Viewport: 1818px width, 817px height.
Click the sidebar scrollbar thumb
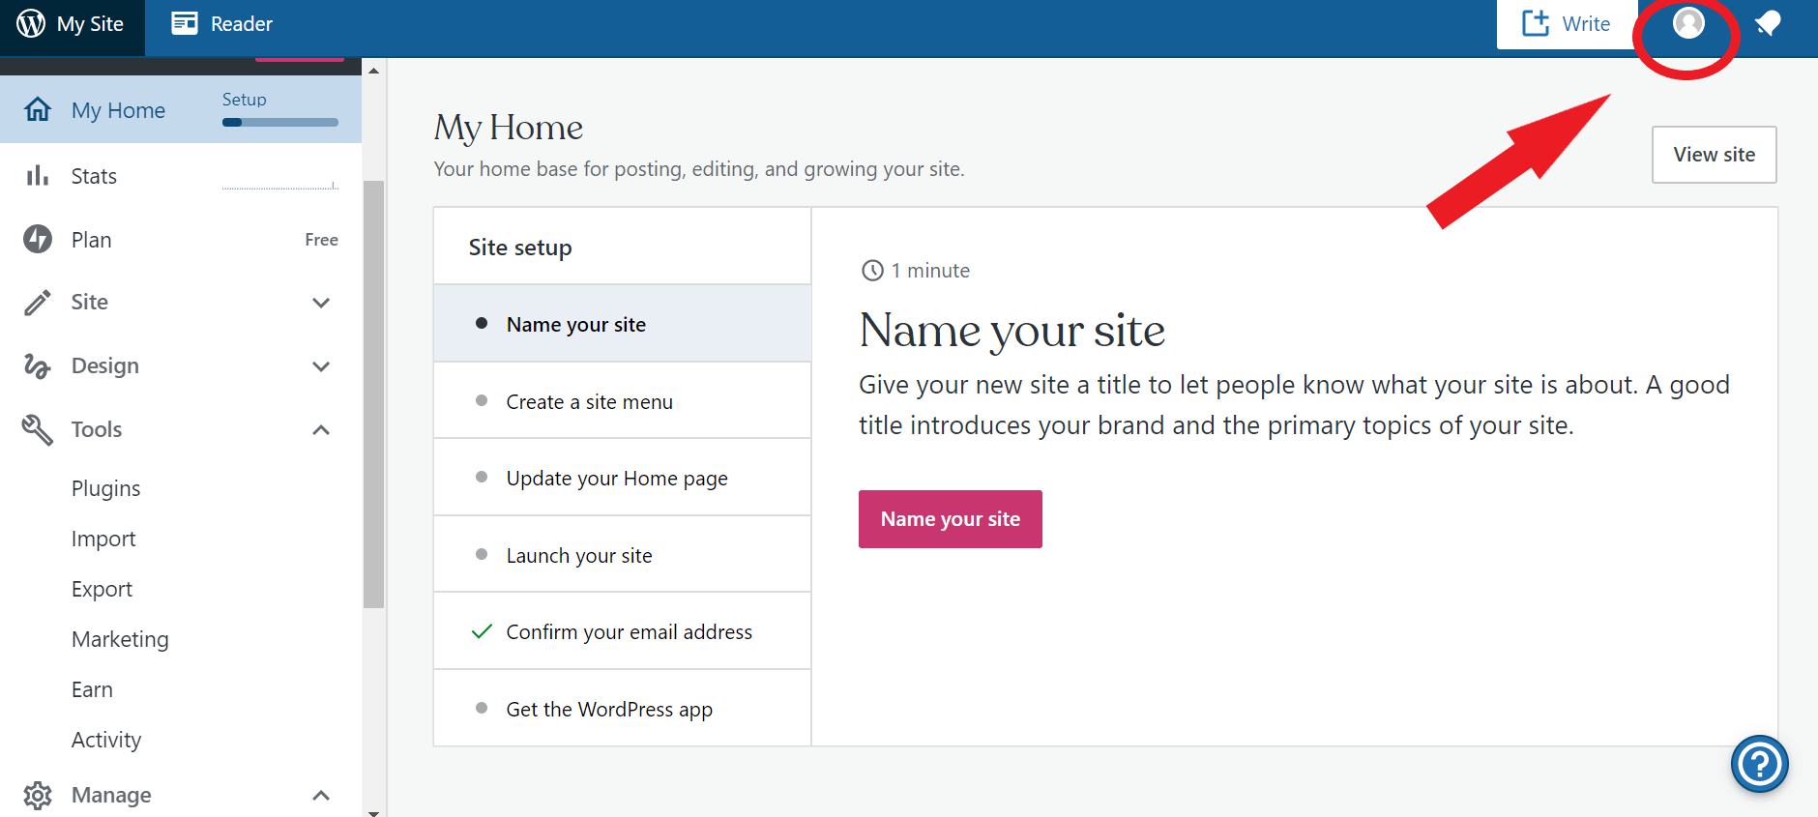(x=373, y=394)
